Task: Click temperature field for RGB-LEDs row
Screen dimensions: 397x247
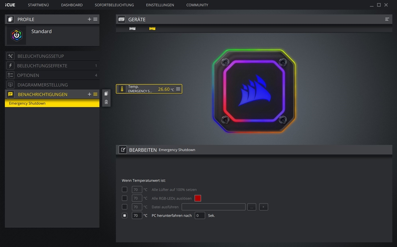Action: click(x=137, y=198)
